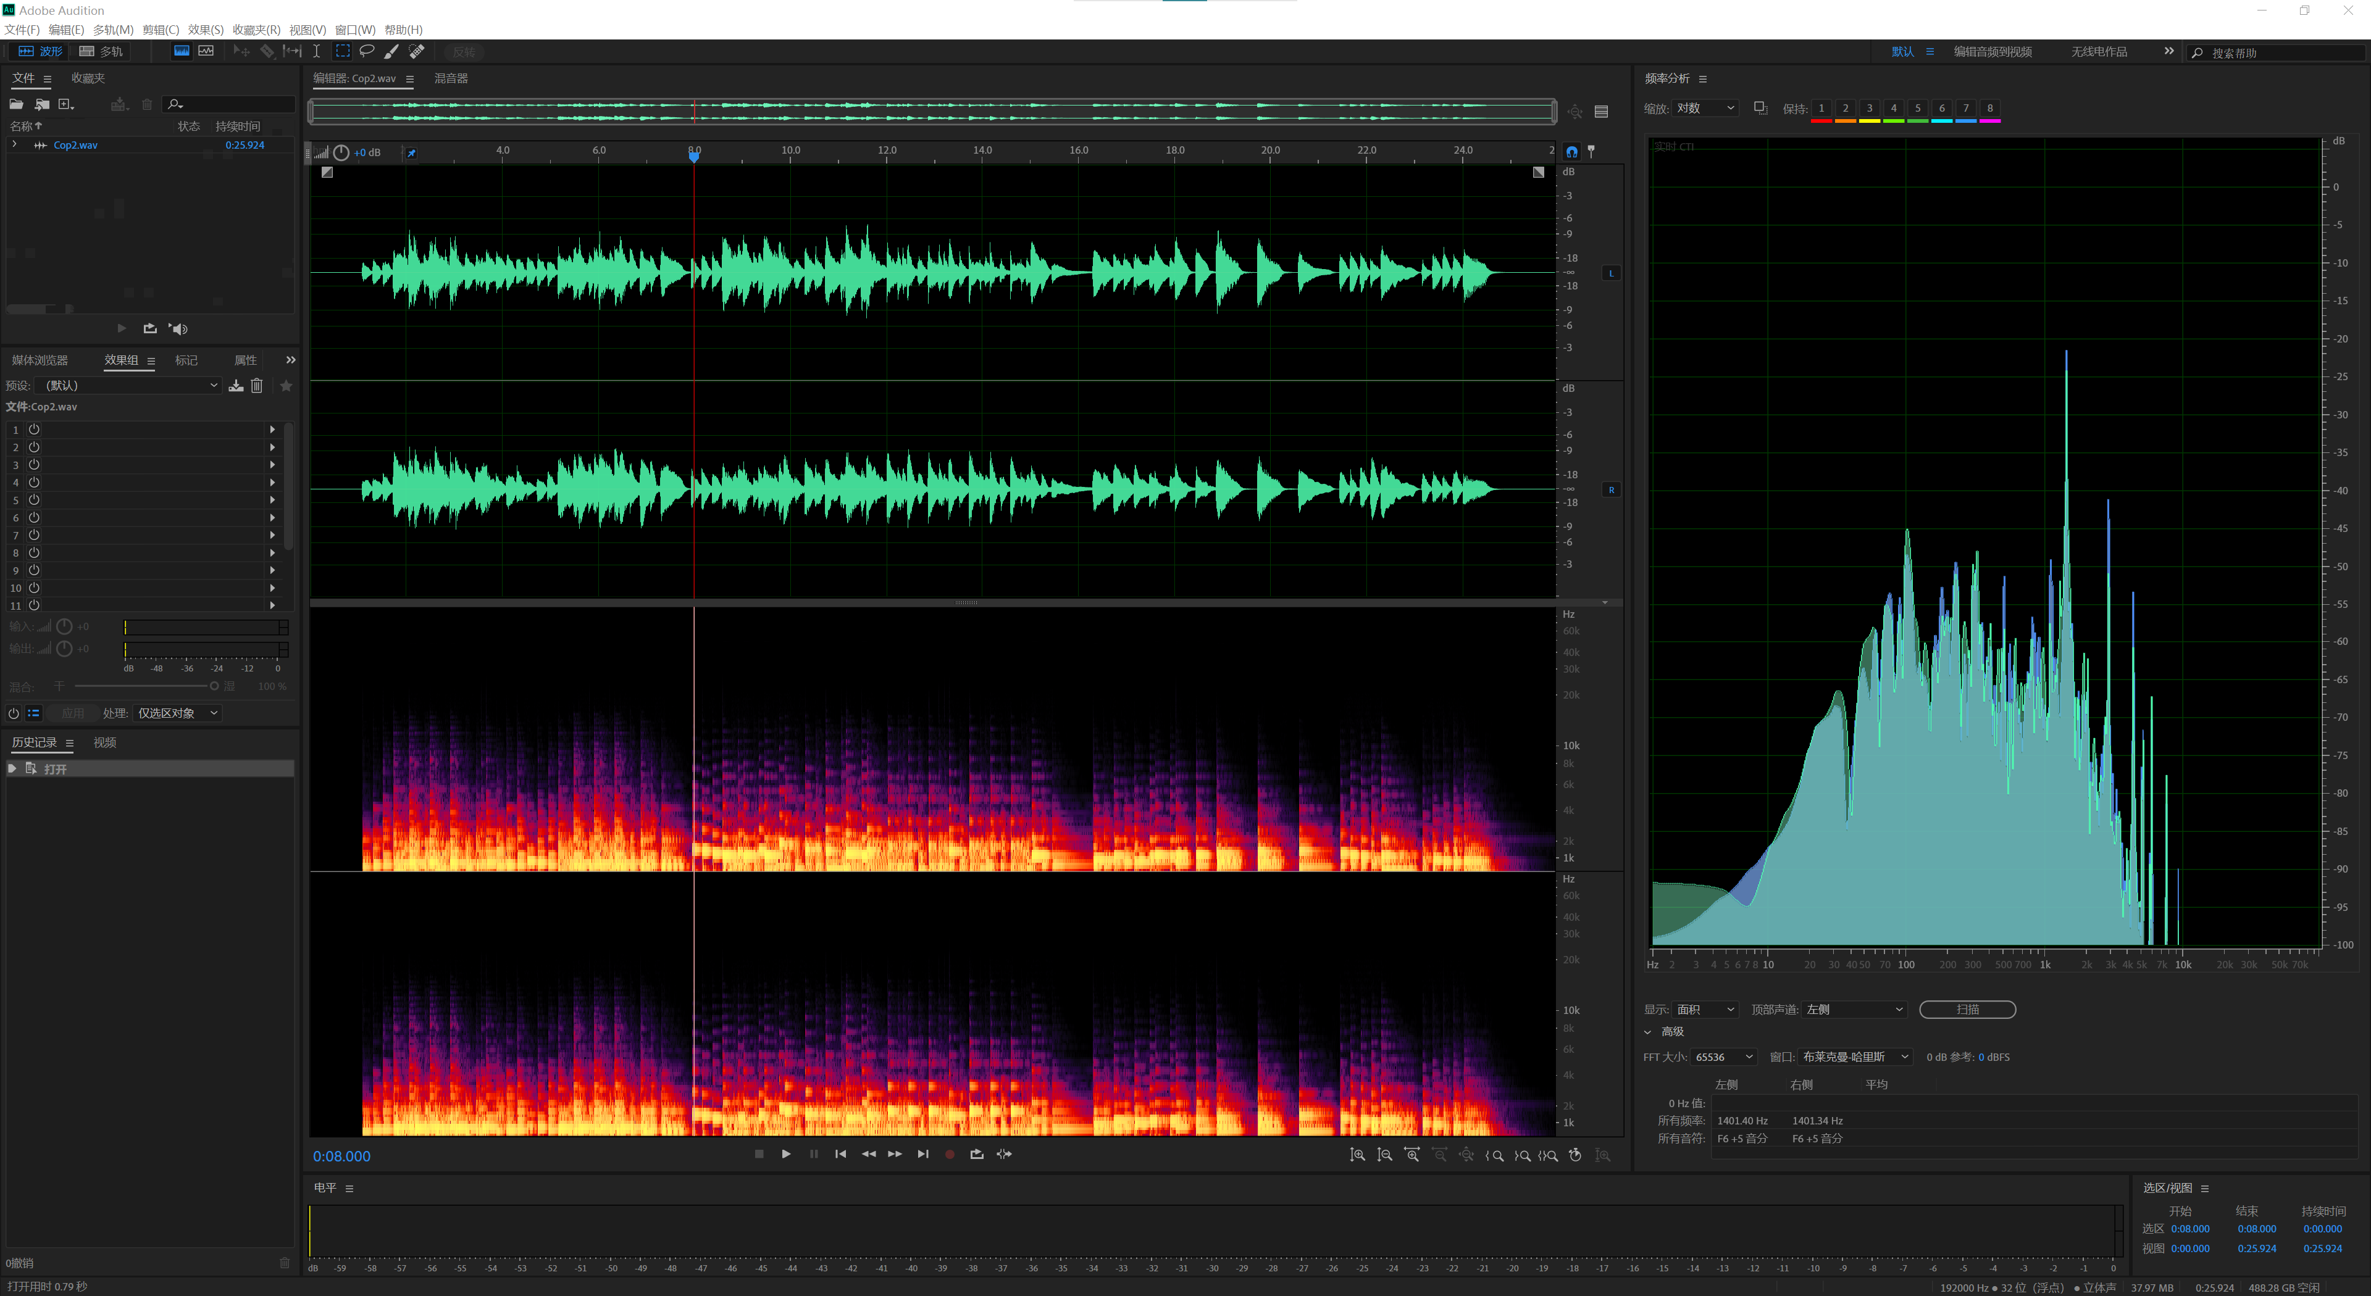Screen dimensions: 2371x1296
Task: Switch to Multitrack editor view
Action: coord(101,51)
